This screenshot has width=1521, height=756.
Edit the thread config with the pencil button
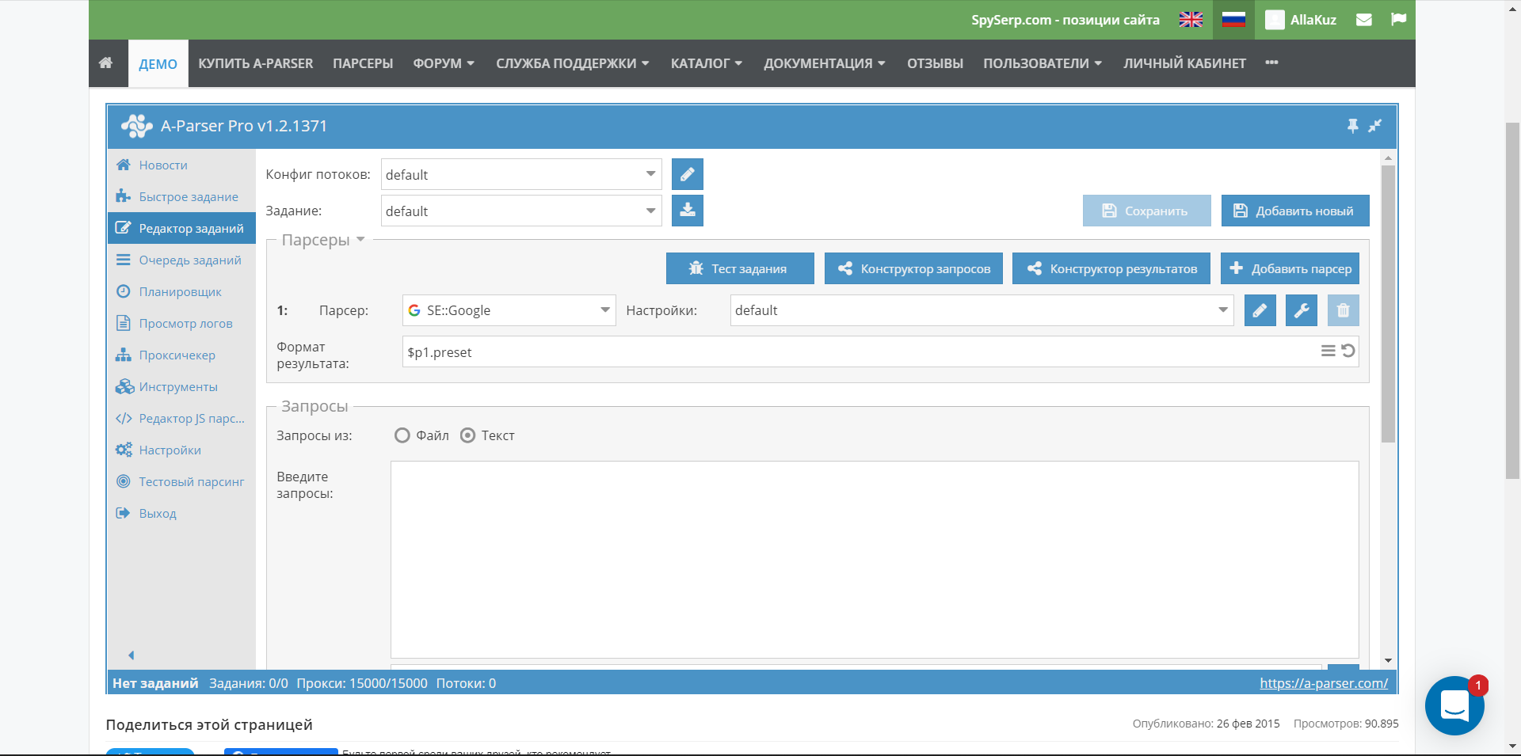tap(688, 174)
